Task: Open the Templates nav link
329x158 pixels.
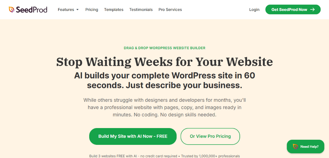Action: click(x=114, y=9)
